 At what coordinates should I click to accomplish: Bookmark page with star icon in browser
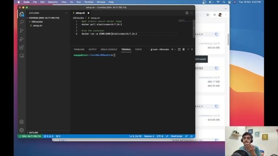208,15
